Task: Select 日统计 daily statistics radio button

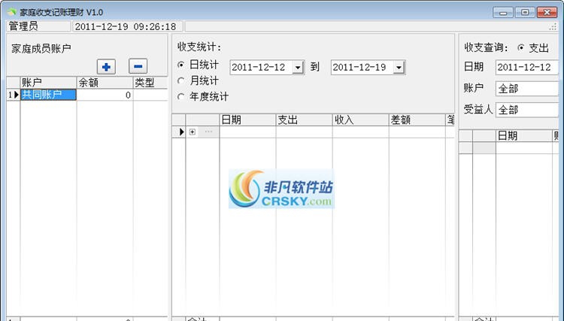Action: (181, 65)
